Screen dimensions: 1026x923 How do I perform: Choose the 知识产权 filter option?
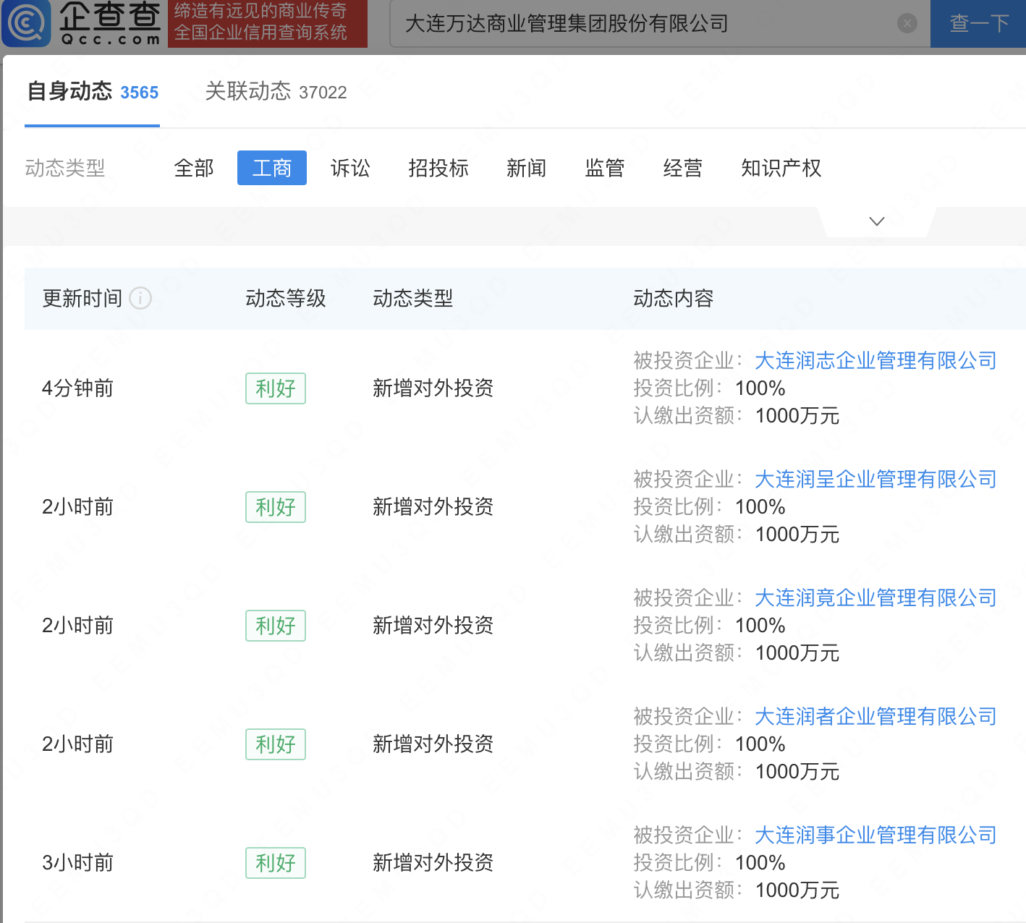pos(781,169)
